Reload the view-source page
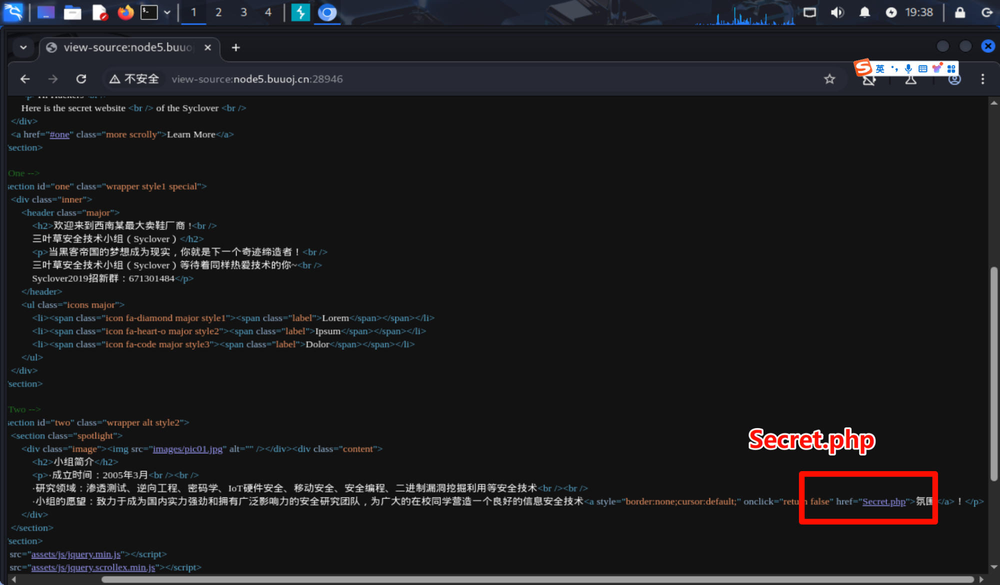The width and height of the screenshot is (1000, 585). point(81,79)
